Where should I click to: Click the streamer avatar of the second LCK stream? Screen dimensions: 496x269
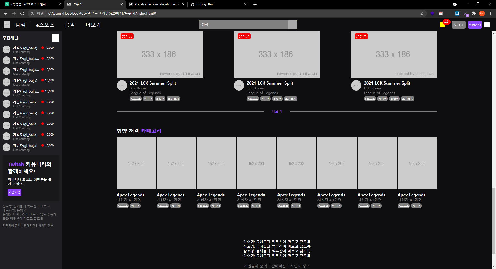tap(239, 85)
